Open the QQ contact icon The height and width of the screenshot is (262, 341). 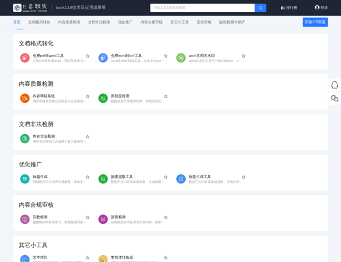pyautogui.click(x=335, y=85)
